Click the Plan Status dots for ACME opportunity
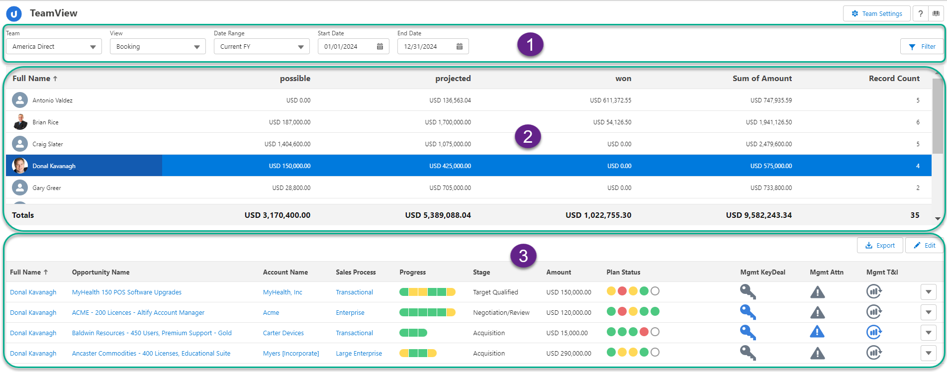Screen dimensions: 947x372 tap(633, 312)
